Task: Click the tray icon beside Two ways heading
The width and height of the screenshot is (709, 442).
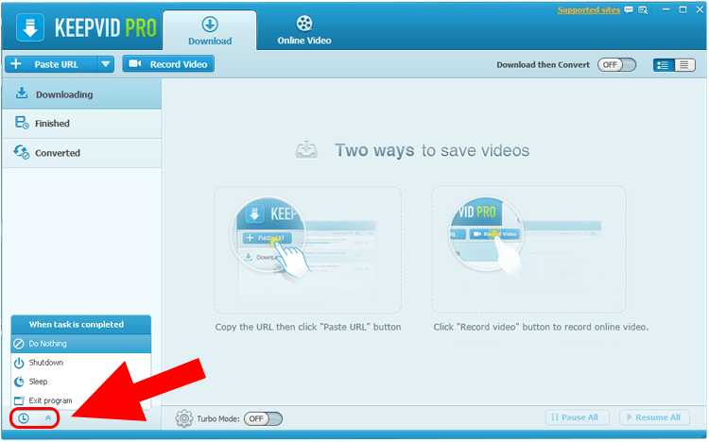Action: (306, 150)
